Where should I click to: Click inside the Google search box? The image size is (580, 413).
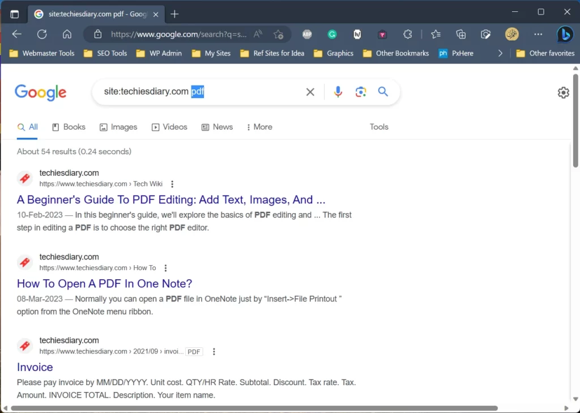tap(200, 91)
